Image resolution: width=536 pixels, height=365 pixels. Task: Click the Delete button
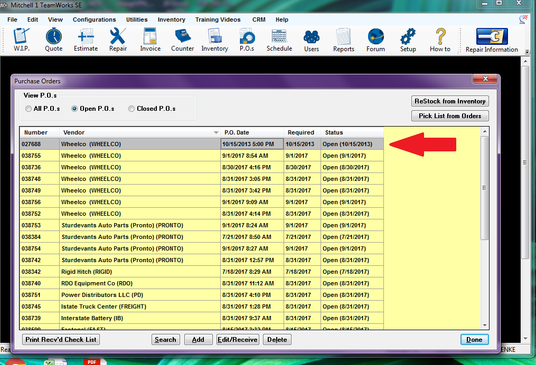pos(277,339)
